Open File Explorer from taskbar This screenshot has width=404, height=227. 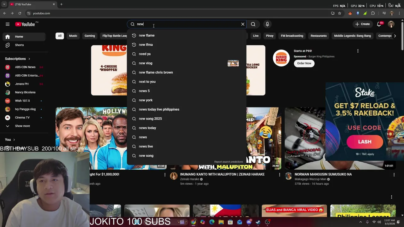[x=221, y=222]
